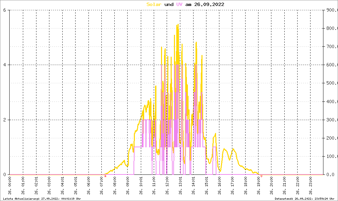Click the "Datenstand" timestamp in the footer
338x201 pixels.
click(x=306, y=199)
